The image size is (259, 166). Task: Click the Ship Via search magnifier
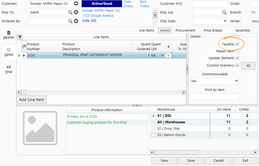[224, 12]
